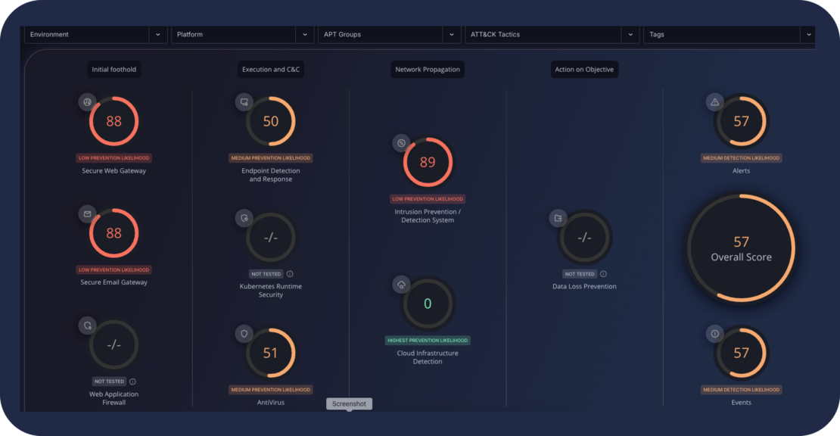
Task: Click info icon next to Web Application Firewall Not Tested
Action: coord(133,381)
